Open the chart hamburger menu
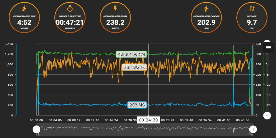This screenshot has height=138, width=276. click(268, 48)
